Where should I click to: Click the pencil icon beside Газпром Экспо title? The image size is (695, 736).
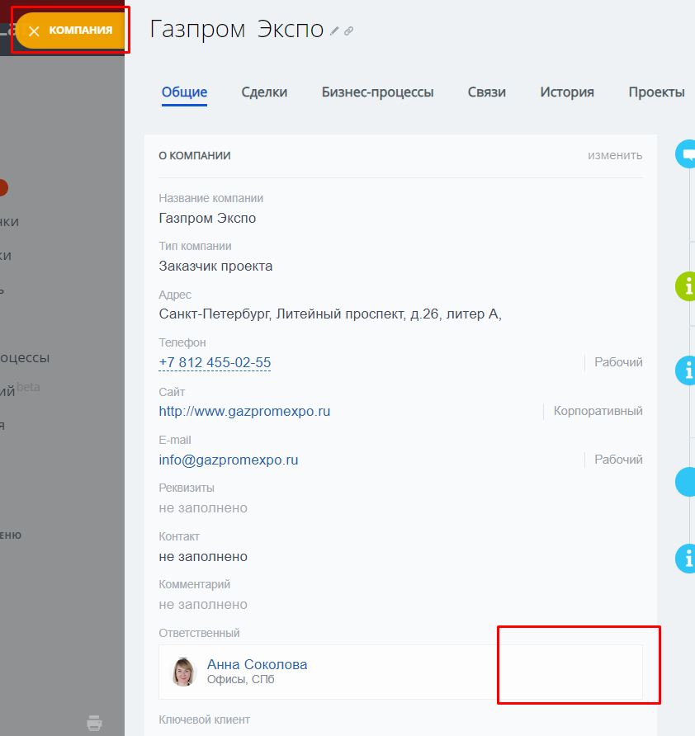click(334, 31)
